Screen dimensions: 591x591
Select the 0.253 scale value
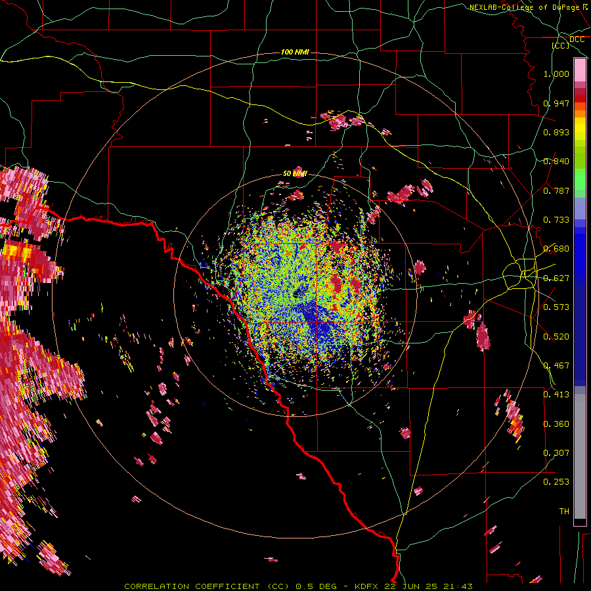[556, 482]
